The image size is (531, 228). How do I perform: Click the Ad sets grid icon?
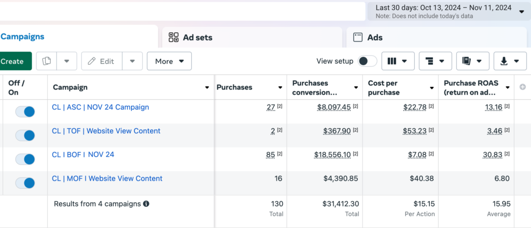tap(174, 37)
